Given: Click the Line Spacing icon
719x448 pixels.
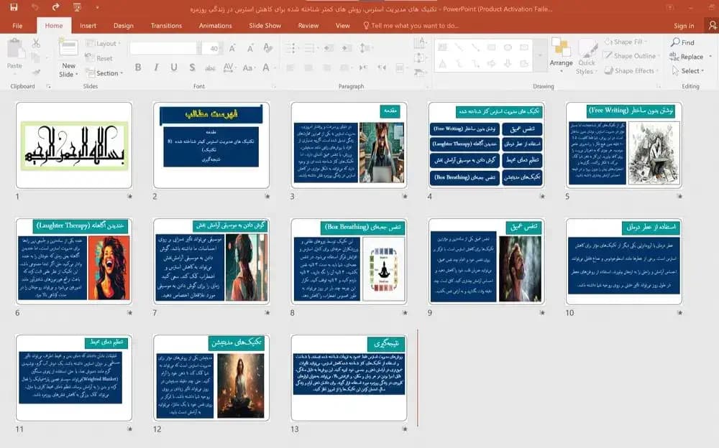Looking at the screenshot, I should (365, 47).
